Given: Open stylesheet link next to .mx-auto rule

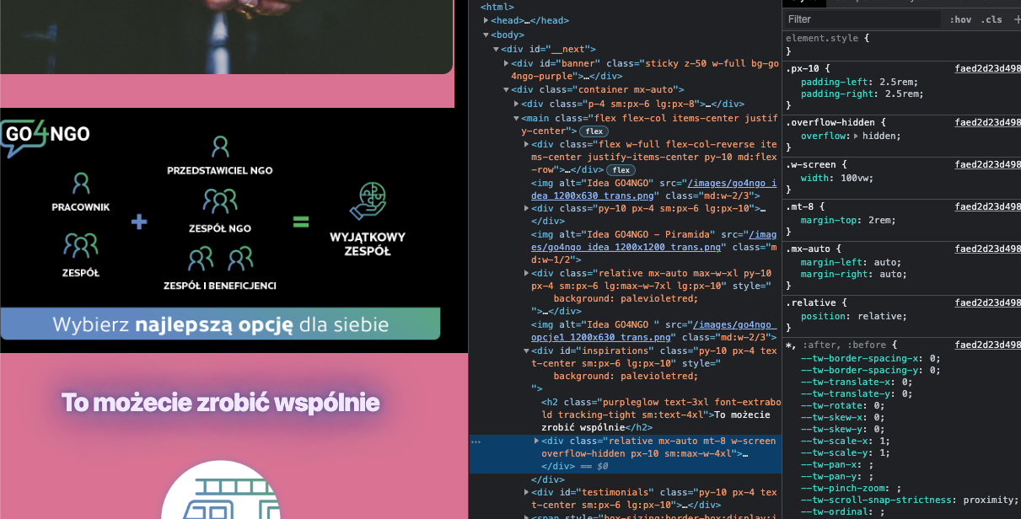Looking at the screenshot, I should point(987,249).
